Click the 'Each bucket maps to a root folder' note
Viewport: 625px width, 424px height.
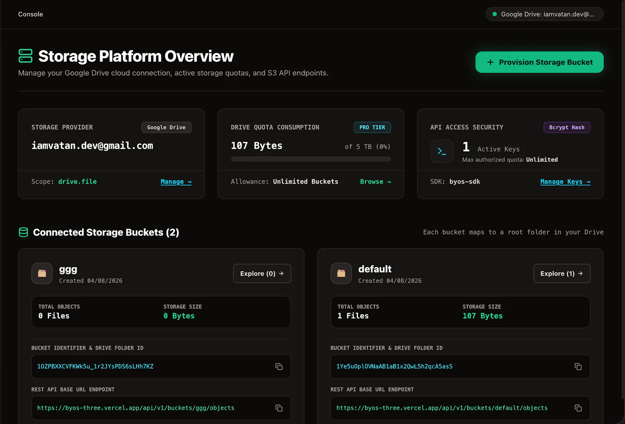tap(513, 232)
